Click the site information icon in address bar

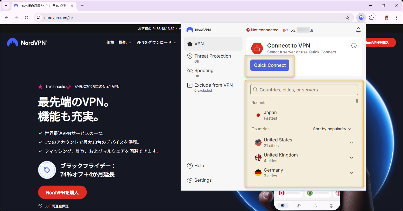tap(39, 18)
